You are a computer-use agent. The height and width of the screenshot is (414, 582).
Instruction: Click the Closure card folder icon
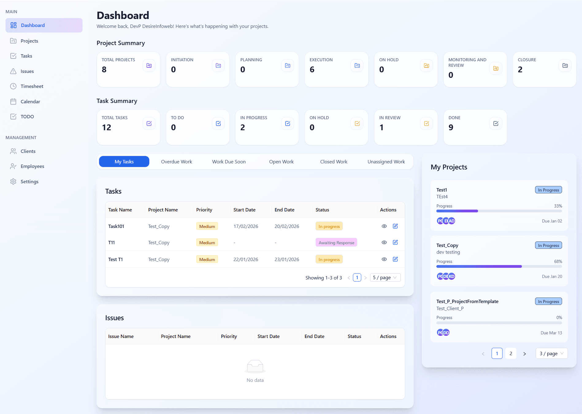click(565, 66)
